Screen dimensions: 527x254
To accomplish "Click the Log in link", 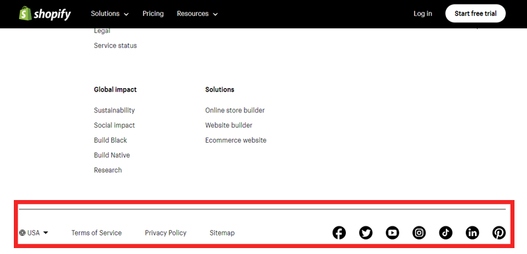I will click(x=423, y=14).
